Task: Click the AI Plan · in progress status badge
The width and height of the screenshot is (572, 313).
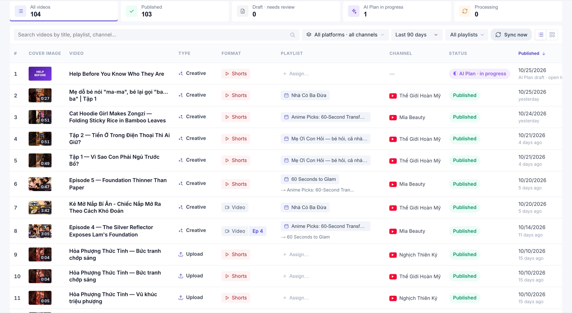Action: (479, 74)
